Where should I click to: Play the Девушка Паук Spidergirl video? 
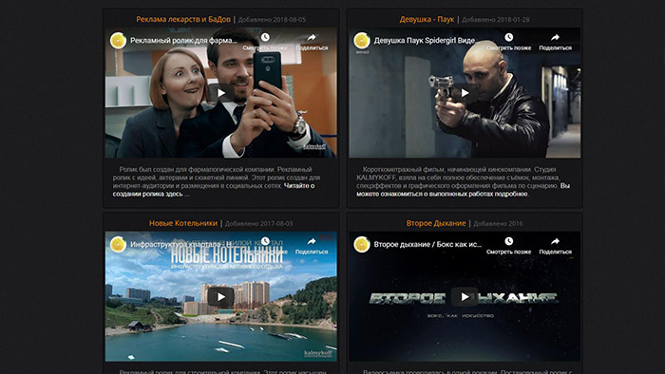(x=465, y=93)
